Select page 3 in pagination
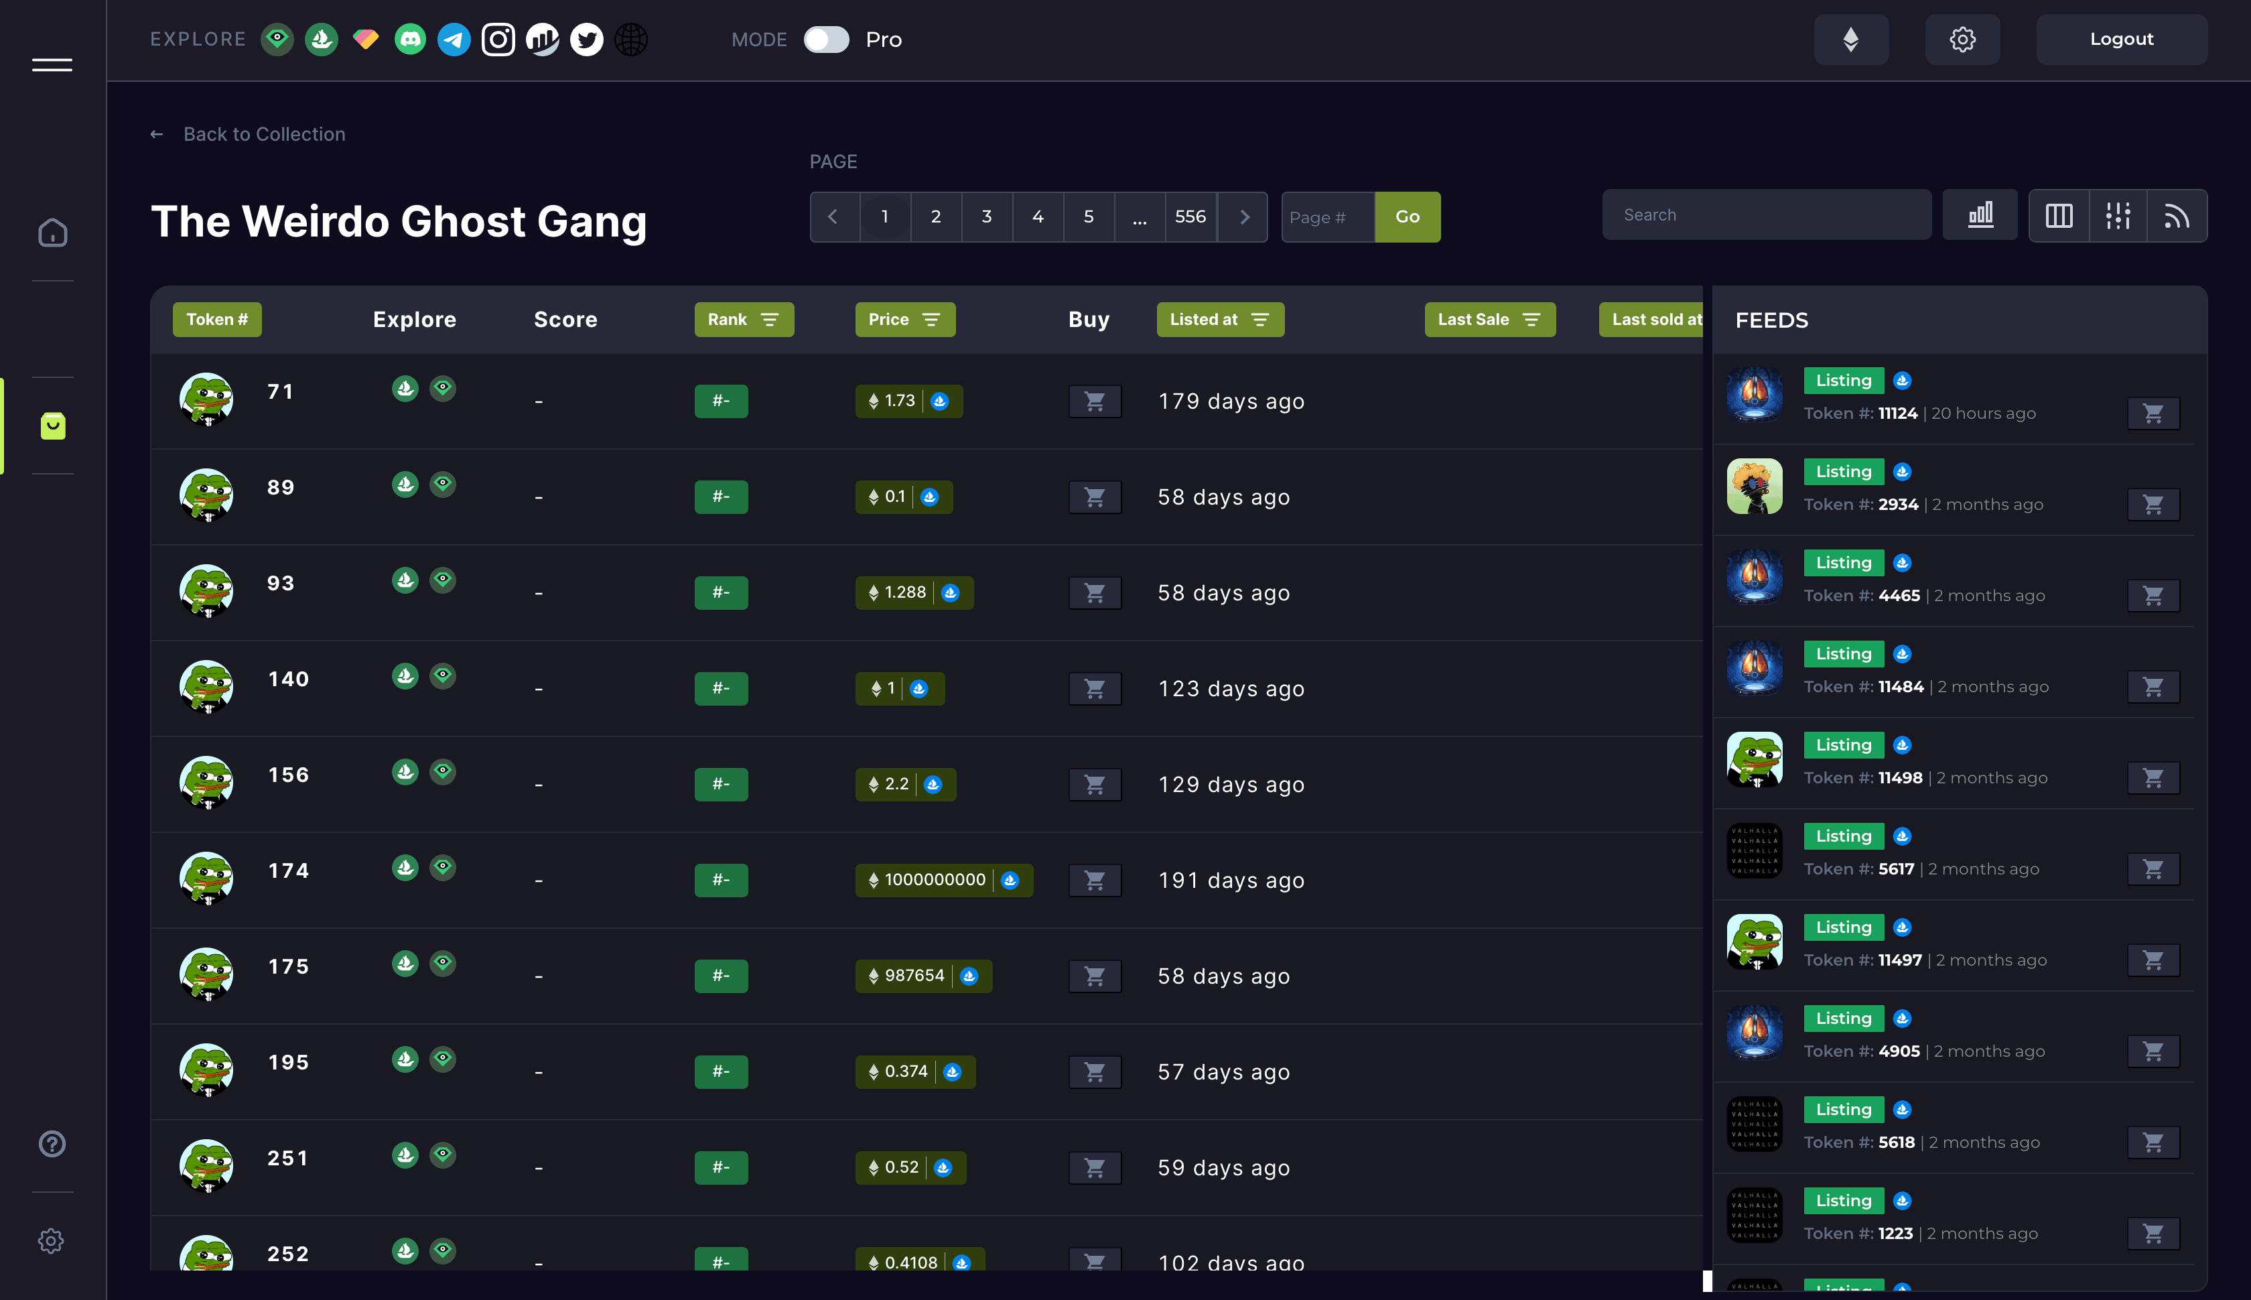The image size is (2251, 1300). pos(986,217)
